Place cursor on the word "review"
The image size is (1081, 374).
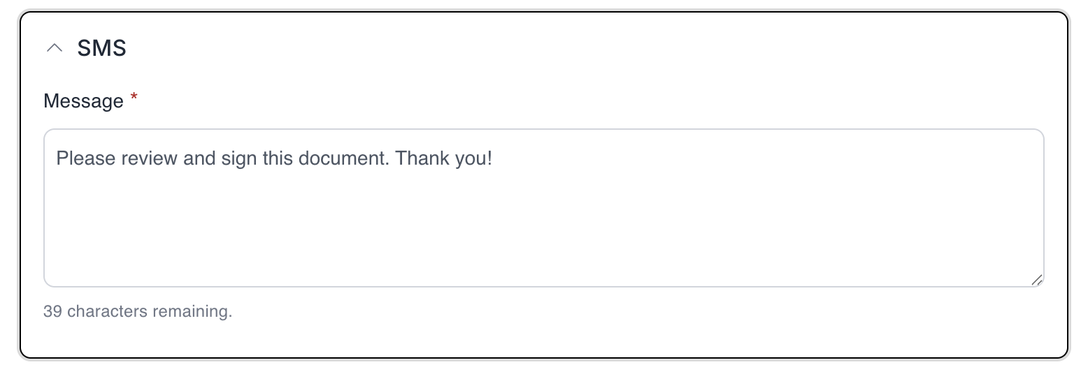[x=150, y=158]
